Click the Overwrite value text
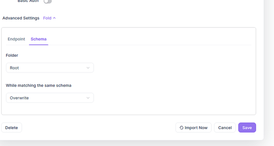The width and height of the screenshot is (274, 146). [x=19, y=98]
